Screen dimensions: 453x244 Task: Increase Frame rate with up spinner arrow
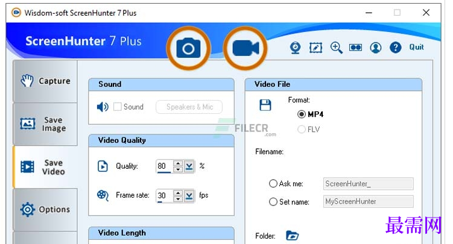tap(178, 193)
